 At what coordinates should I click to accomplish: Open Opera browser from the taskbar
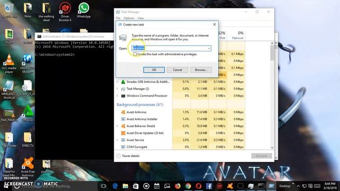[x=198, y=186]
